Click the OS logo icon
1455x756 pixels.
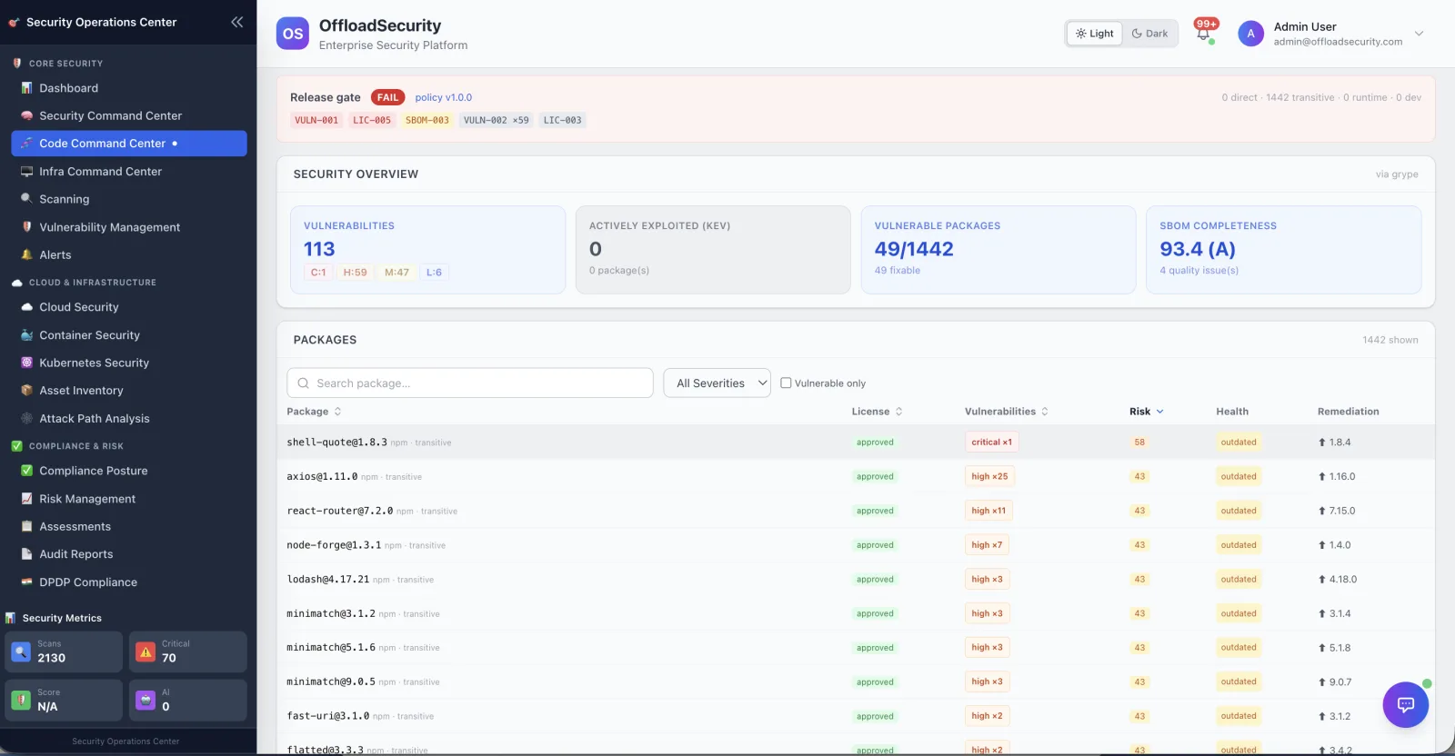pyautogui.click(x=293, y=34)
